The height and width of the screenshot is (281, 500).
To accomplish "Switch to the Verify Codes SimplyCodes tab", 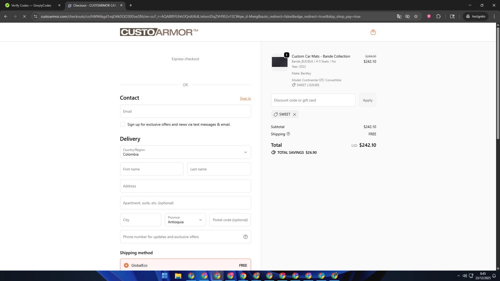I will [31, 5].
